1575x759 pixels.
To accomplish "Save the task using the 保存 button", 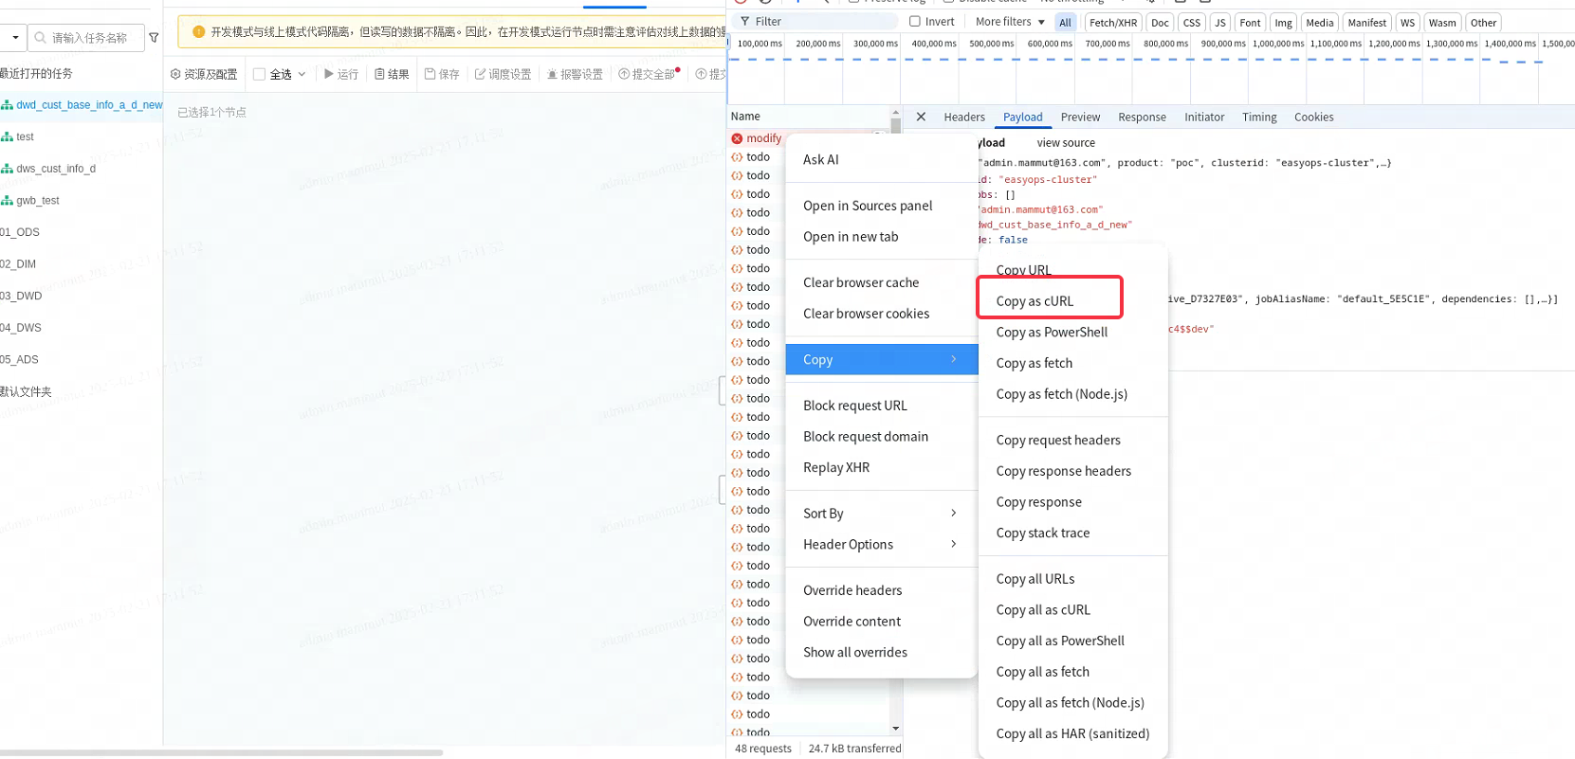I will coord(442,74).
